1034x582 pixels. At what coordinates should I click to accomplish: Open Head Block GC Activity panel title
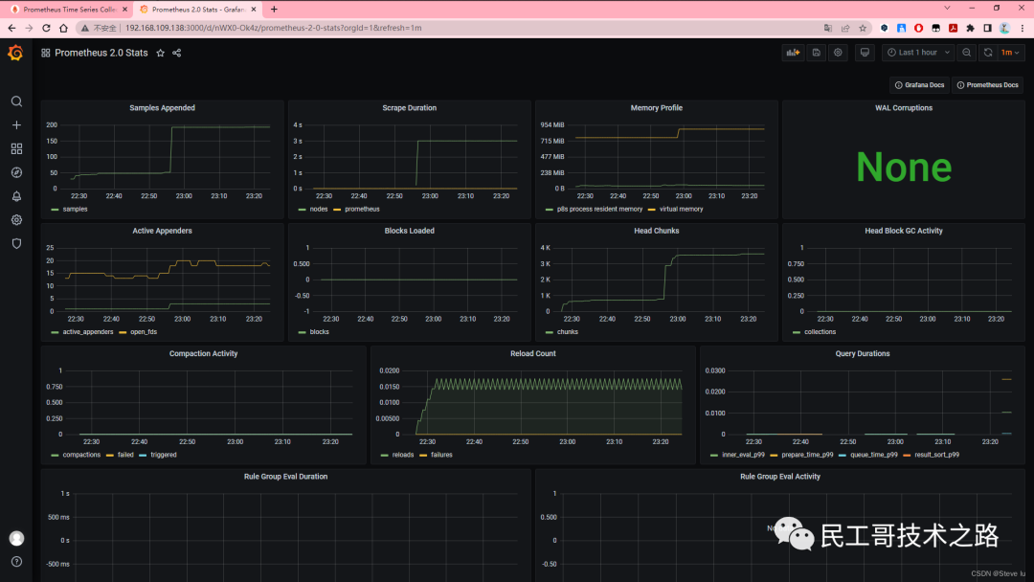pyautogui.click(x=904, y=231)
